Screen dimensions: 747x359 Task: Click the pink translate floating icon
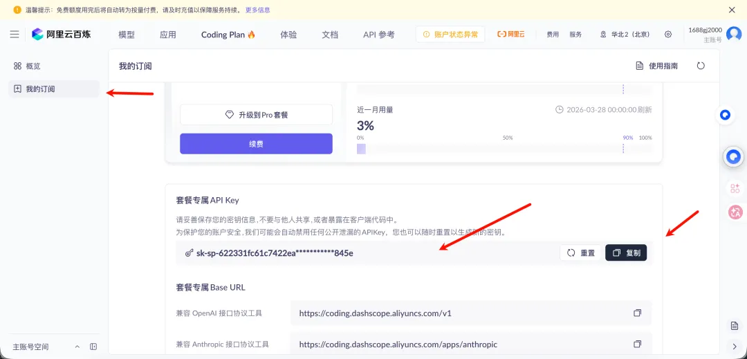(734, 212)
